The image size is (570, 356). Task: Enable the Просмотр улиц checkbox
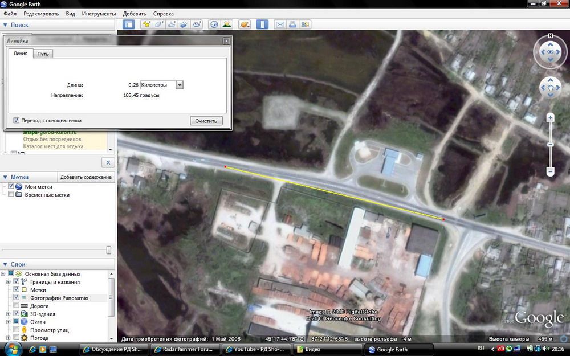tap(16, 329)
